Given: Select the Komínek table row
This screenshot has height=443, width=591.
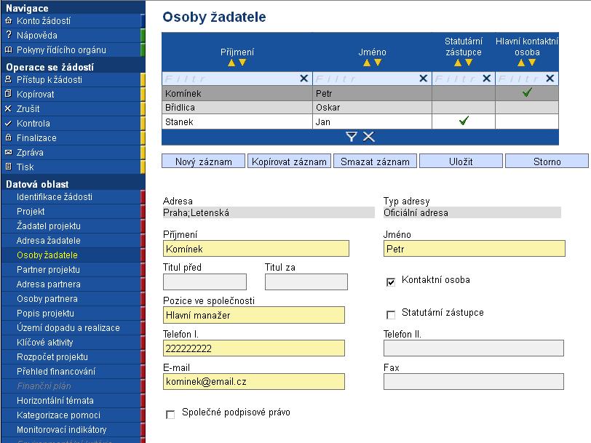Looking at the screenshot, I should coord(360,93).
